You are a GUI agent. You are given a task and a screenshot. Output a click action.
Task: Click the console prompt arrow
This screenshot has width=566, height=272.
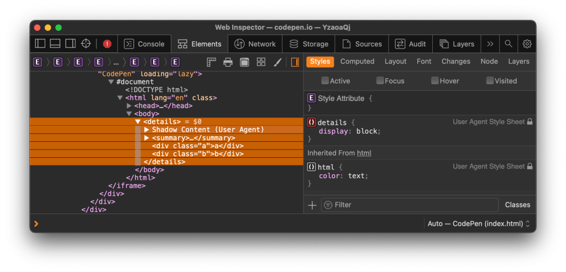coord(36,224)
